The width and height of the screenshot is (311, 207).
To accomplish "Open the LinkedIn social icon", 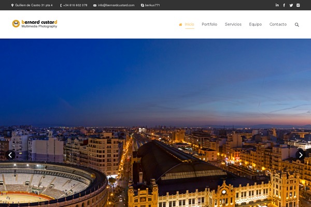I will (277, 5).
